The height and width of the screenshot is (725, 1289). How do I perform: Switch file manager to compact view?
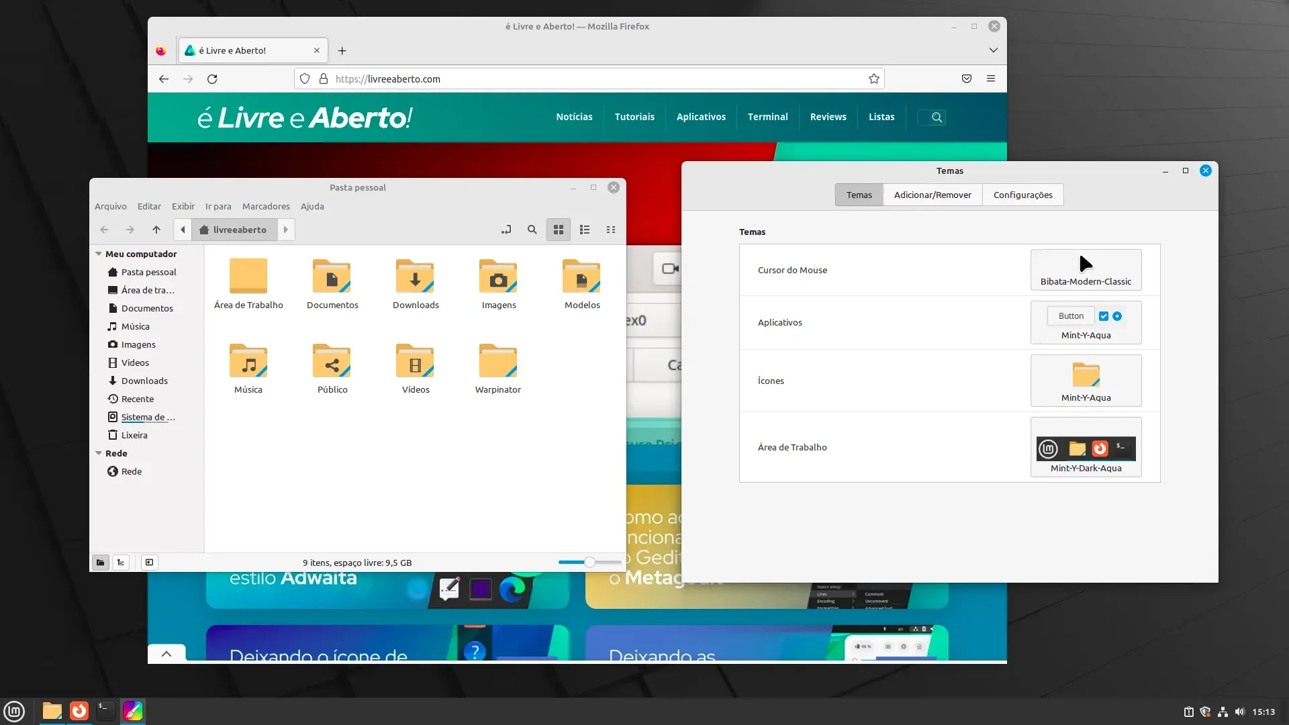click(x=611, y=230)
